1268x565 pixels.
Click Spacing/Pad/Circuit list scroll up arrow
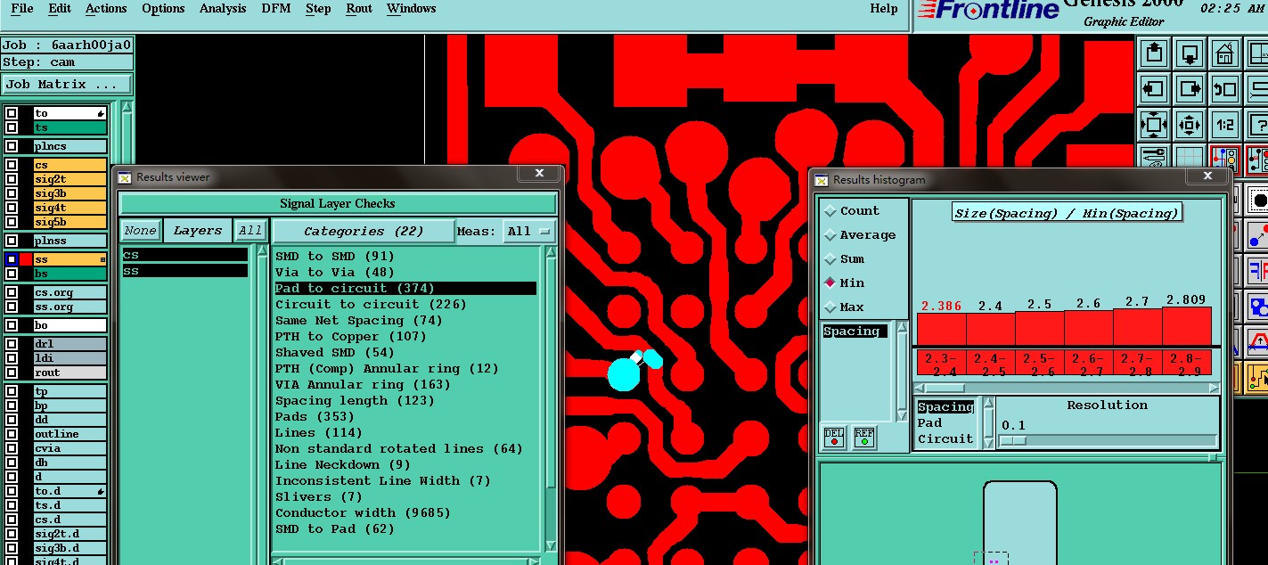tap(988, 405)
